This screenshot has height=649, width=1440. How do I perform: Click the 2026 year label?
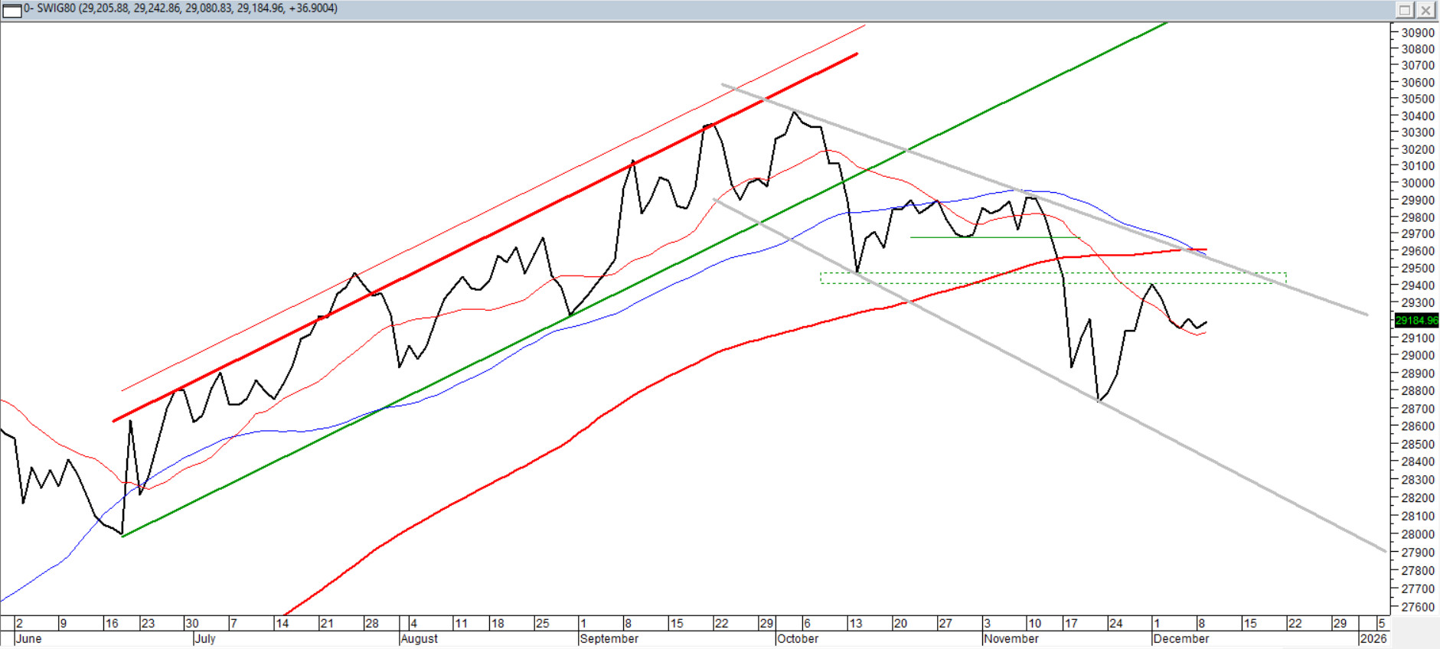(1373, 638)
